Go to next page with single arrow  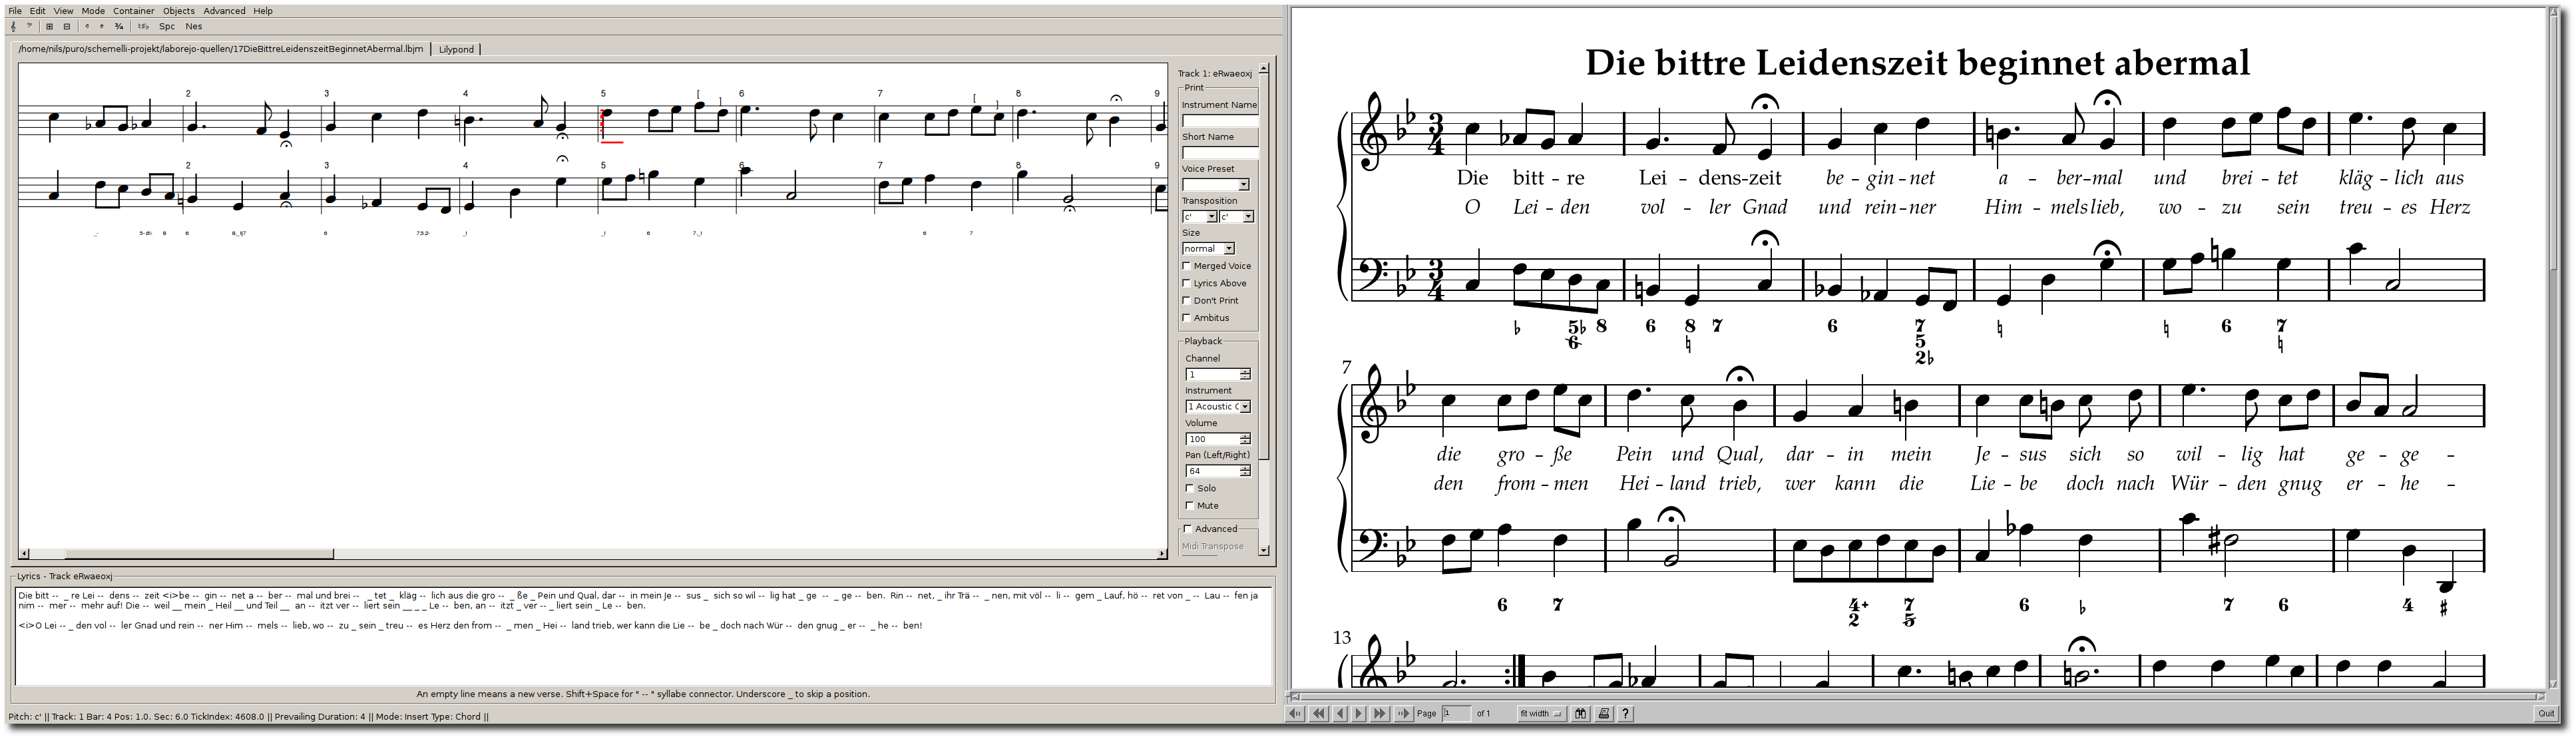tap(1359, 714)
